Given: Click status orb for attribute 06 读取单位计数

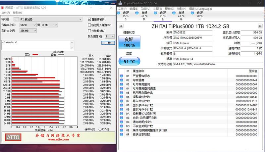Looking at the screenshot, I should (122, 97).
